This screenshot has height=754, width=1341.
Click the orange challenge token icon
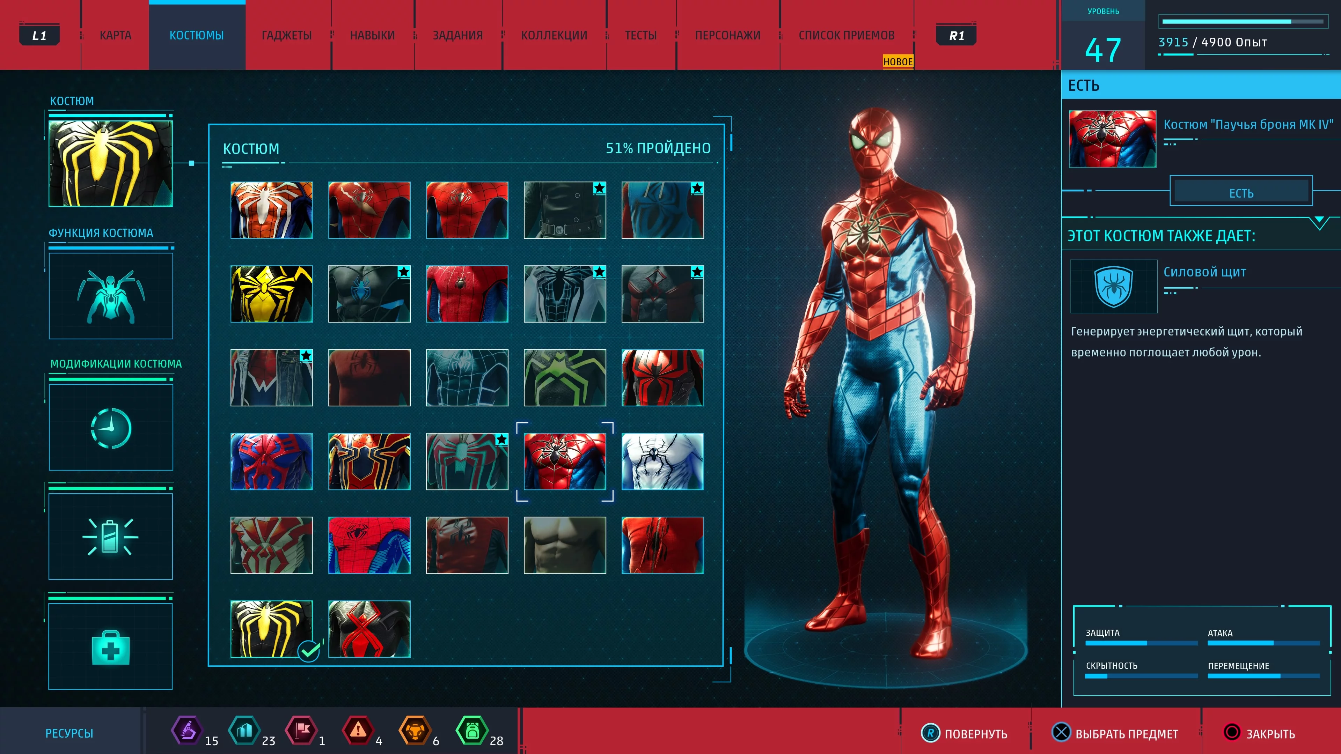click(x=415, y=731)
